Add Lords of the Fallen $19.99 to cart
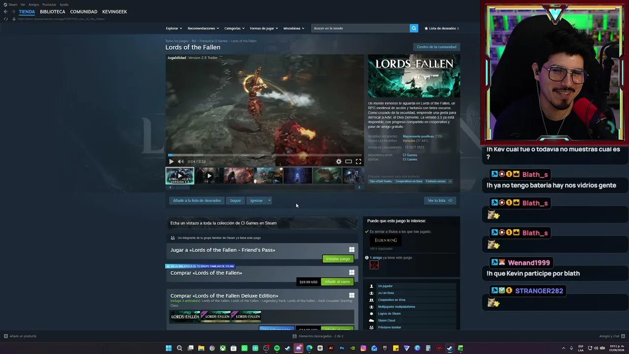This screenshot has height=354, width=629. click(337, 282)
